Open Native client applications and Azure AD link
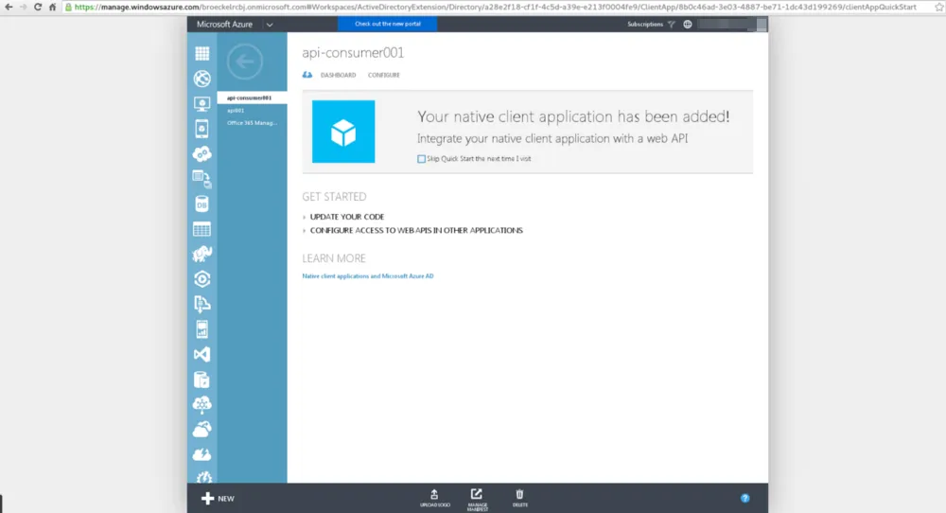This screenshot has width=946, height=513. (x=367, y=276)
